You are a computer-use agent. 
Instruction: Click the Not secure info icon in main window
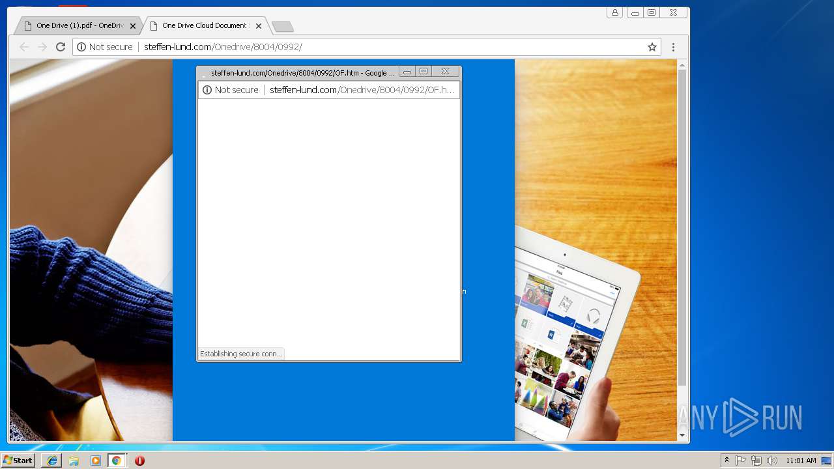coord(81,47)
